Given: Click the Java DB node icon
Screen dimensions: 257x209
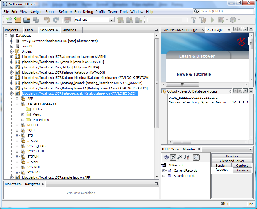Looking at the screenshot, I should 17,46.
